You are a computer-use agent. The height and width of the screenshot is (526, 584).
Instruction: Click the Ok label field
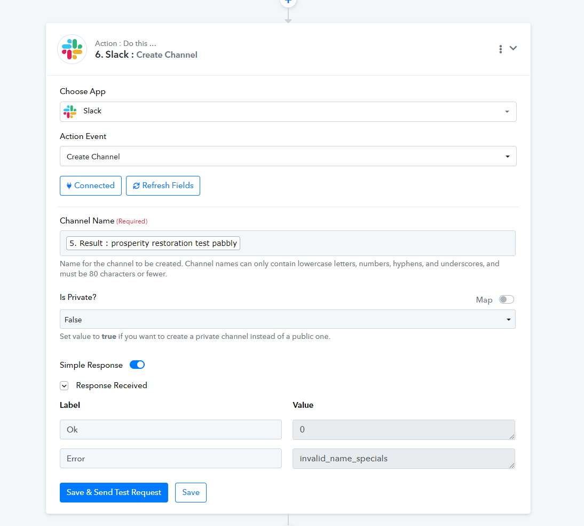(171, 429)
